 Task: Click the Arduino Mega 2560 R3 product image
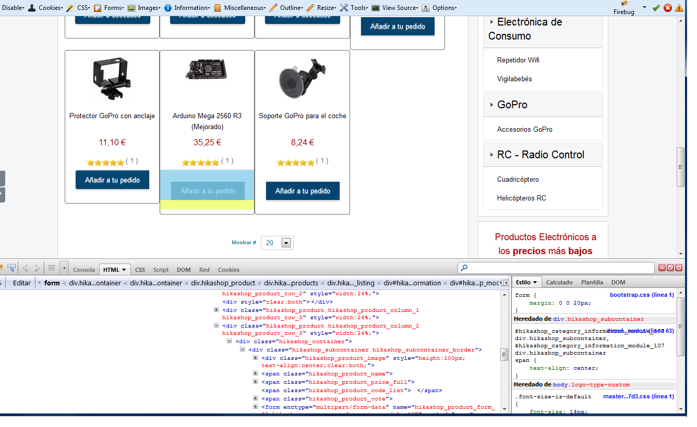[x=207, y=68]
